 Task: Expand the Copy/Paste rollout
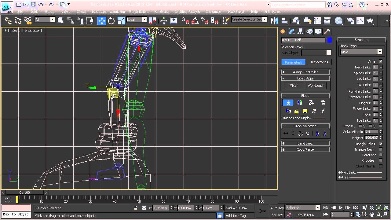tap(305, 149)
